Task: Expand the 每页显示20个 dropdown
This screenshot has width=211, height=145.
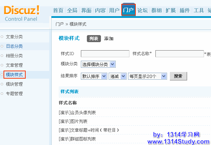Action: click(x=147, y=76)
